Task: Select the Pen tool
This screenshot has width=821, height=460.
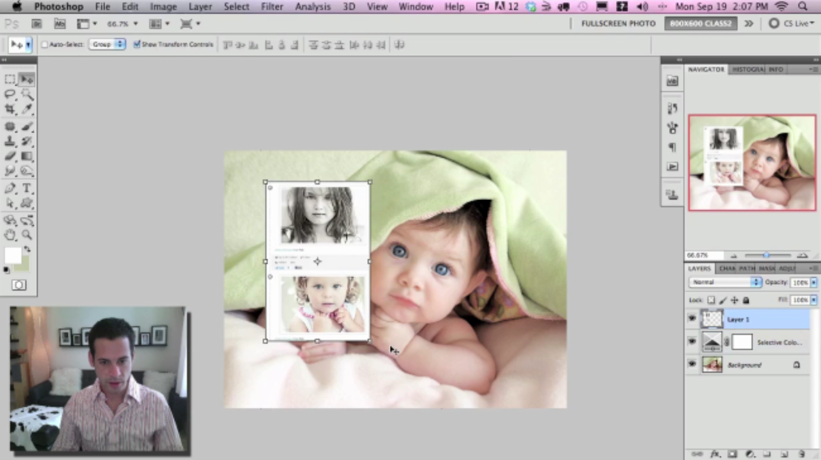Action: click(x=10, y=188)
